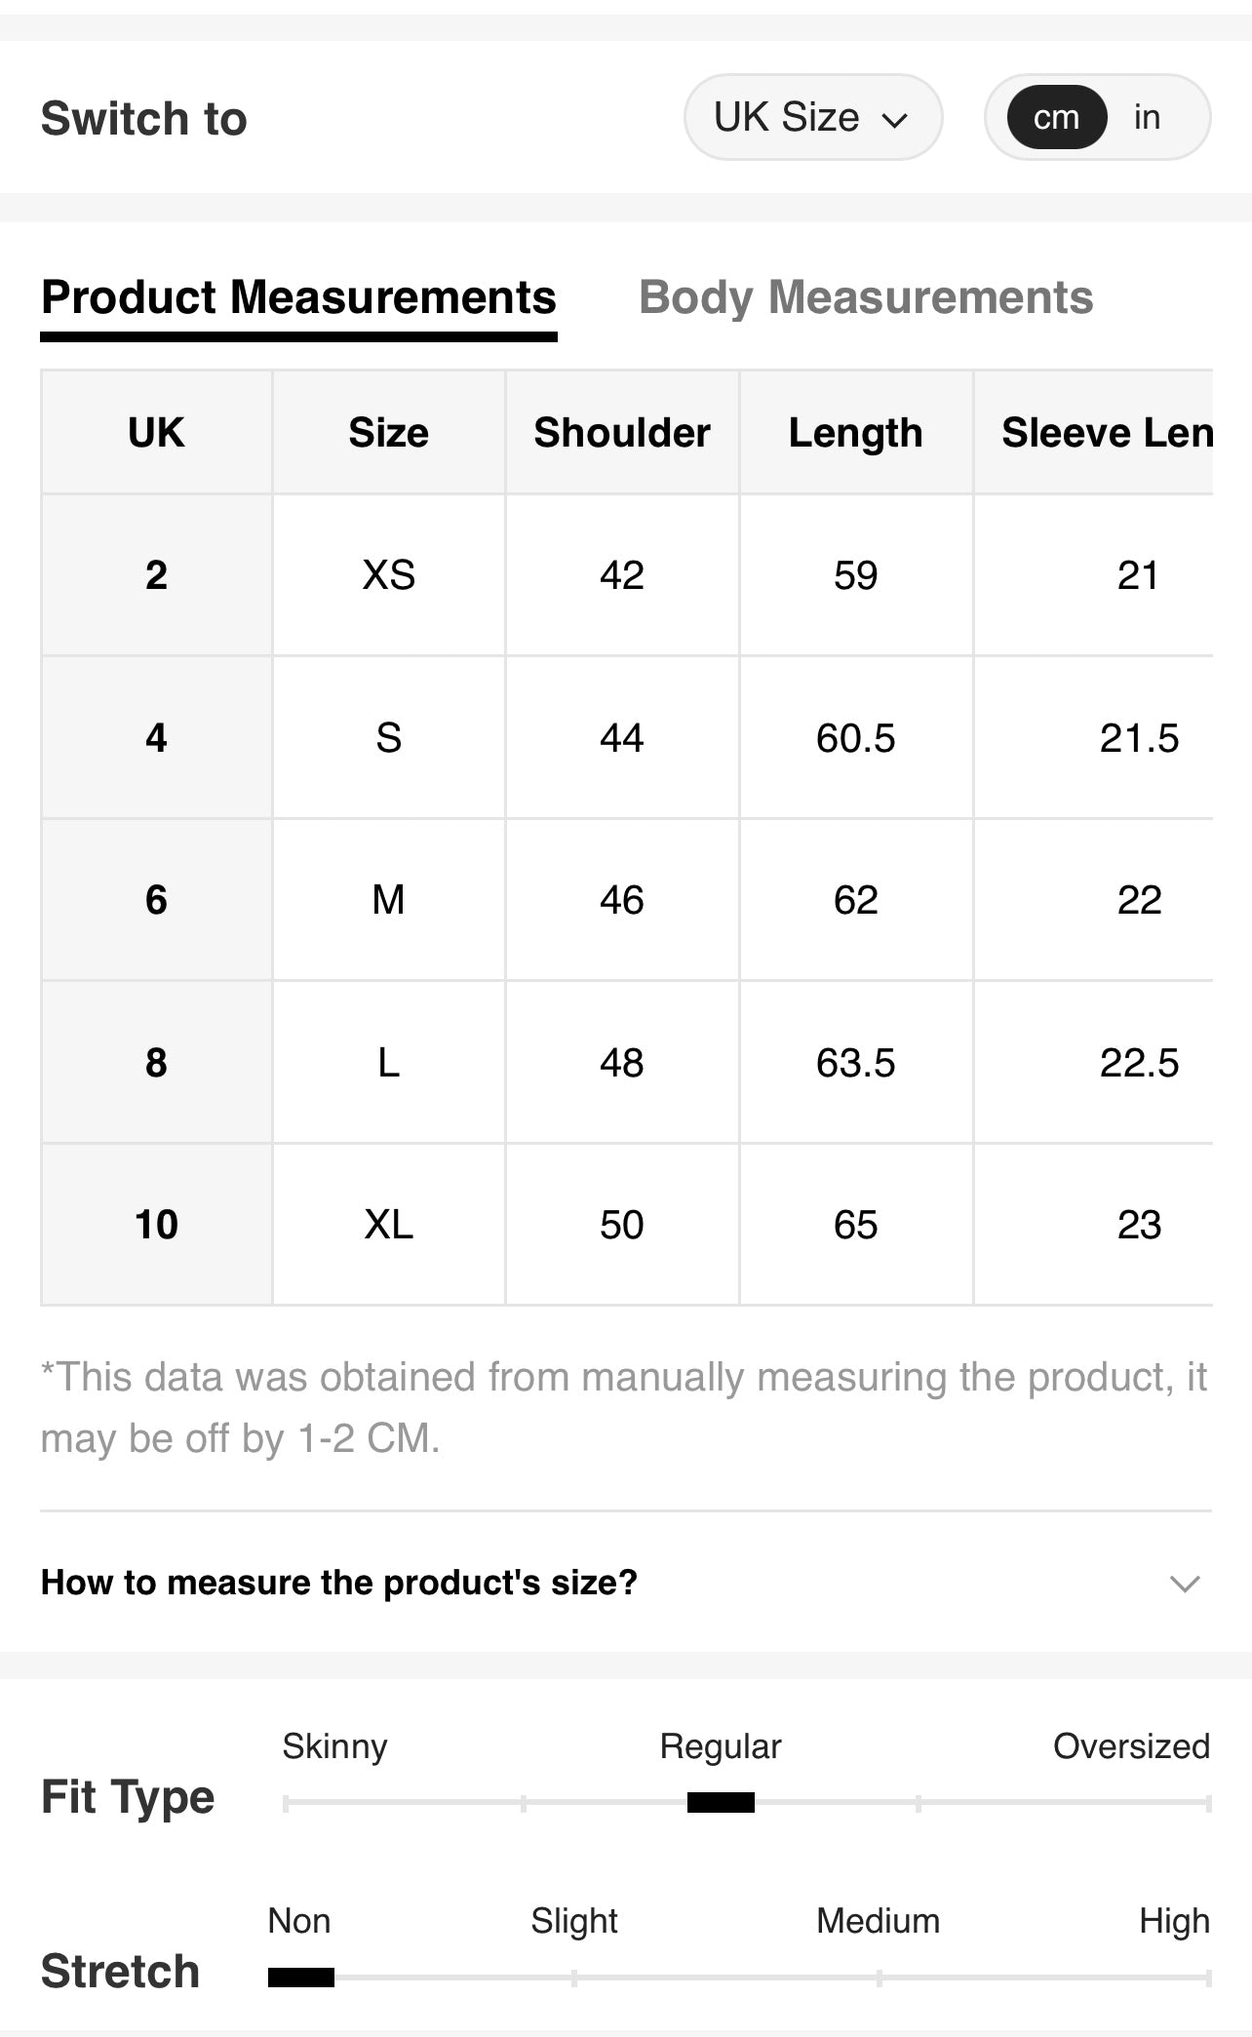Click the Oversized fit label

point(1130,1746)
